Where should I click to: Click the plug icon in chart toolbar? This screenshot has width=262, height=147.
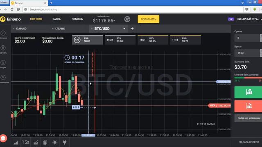64,143
